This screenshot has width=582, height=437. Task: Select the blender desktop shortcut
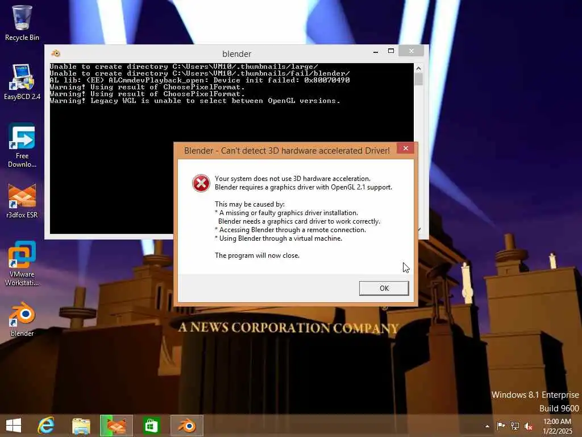22,320
